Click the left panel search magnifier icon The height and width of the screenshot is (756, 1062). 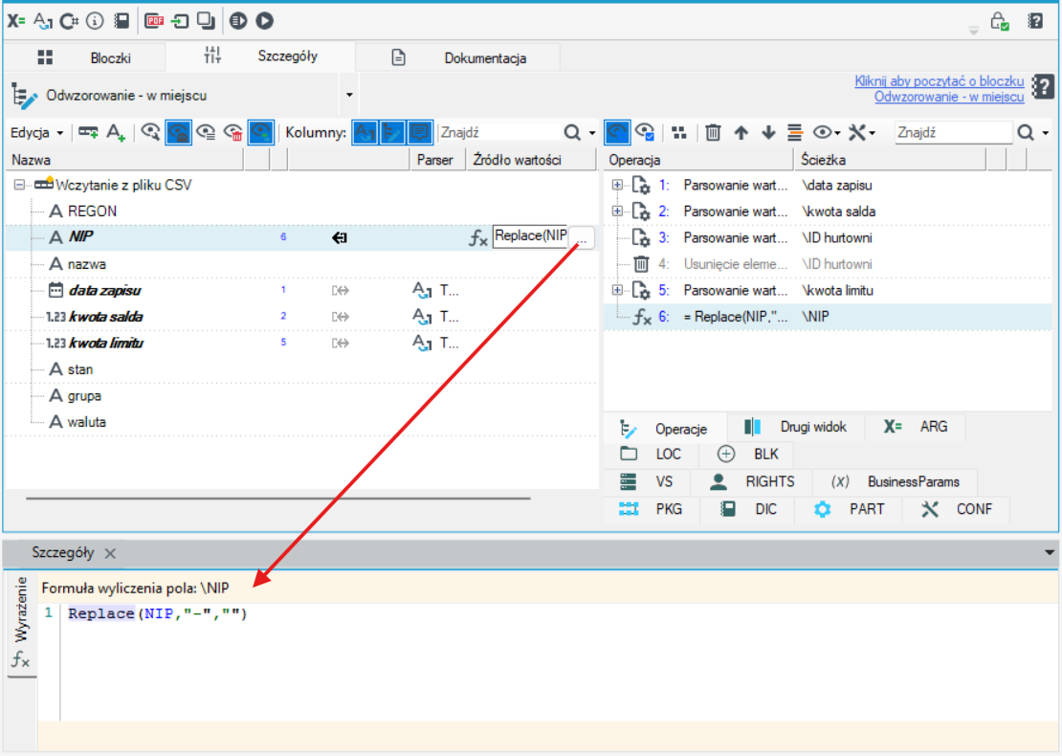tap(572, 133)
